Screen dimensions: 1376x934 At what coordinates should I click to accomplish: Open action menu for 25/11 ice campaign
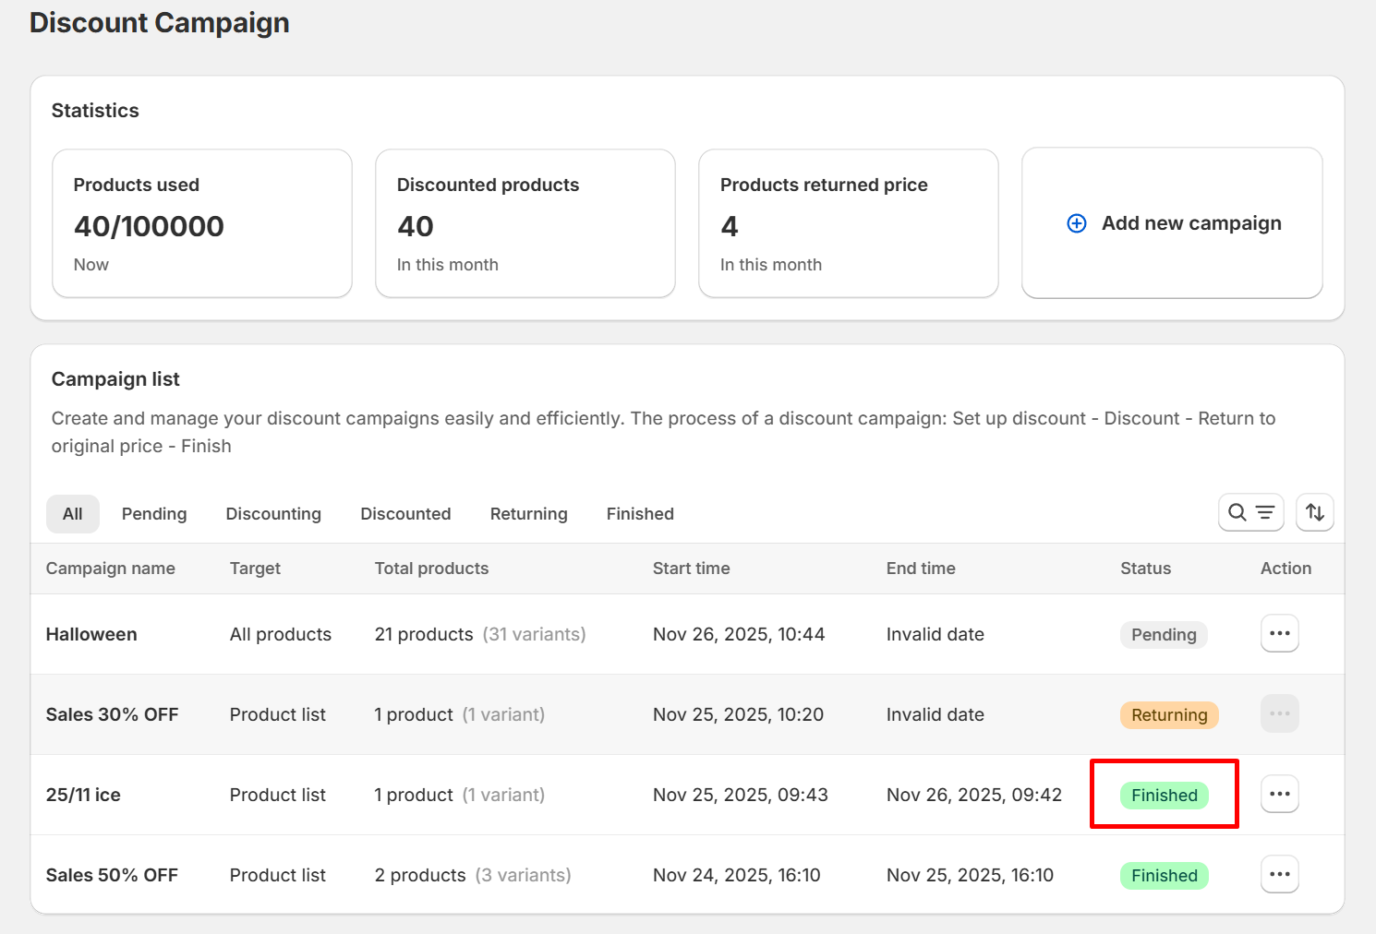(x=1279, y=795)
